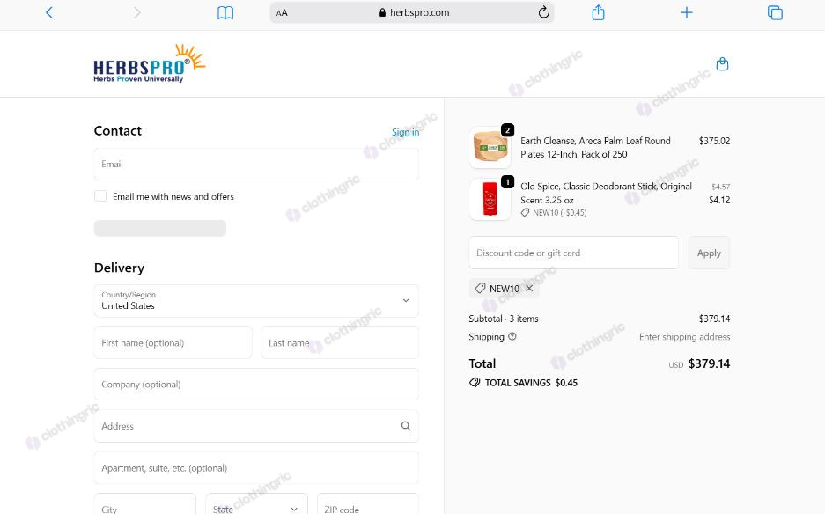
Task: Click Discount code or gift card field
Action: (573, 253)
